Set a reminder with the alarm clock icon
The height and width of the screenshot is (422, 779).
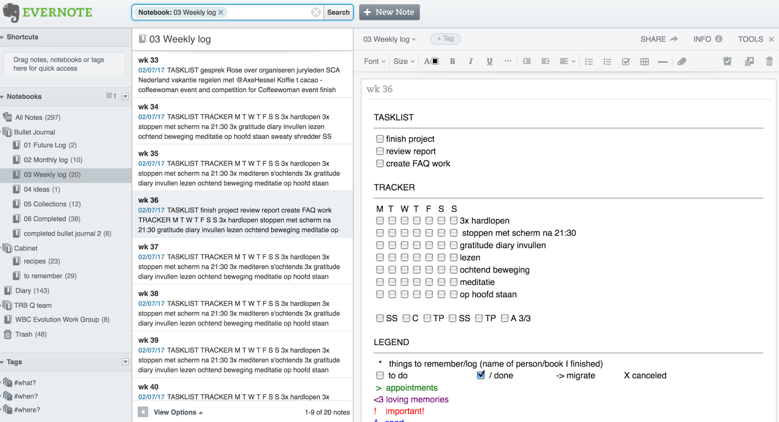(727, 61)
